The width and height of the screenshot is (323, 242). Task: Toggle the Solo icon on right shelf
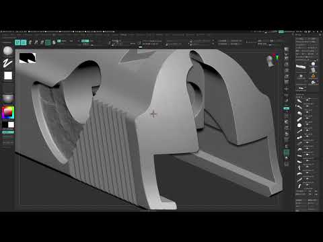pyautogui.click(x=287, y=165)
